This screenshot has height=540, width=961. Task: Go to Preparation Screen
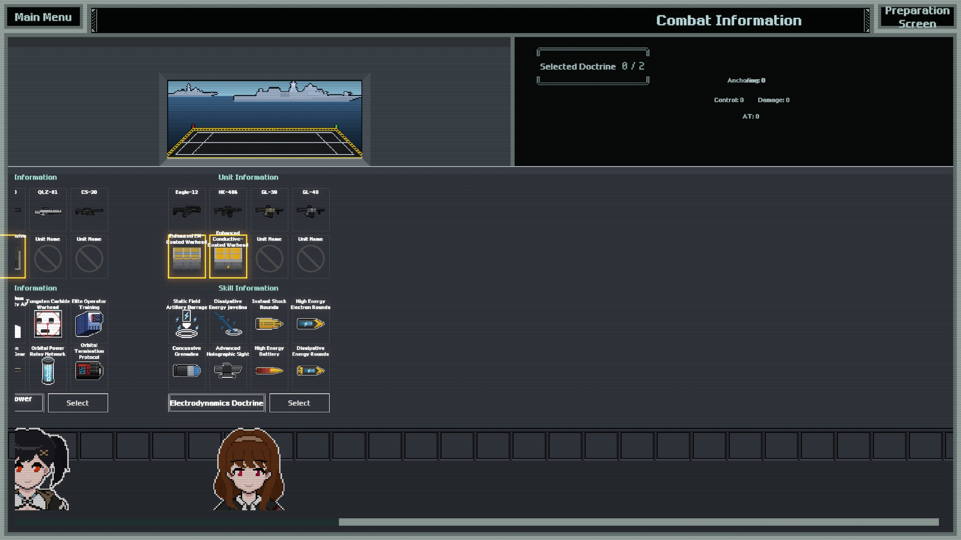click(x=917, y=17)
